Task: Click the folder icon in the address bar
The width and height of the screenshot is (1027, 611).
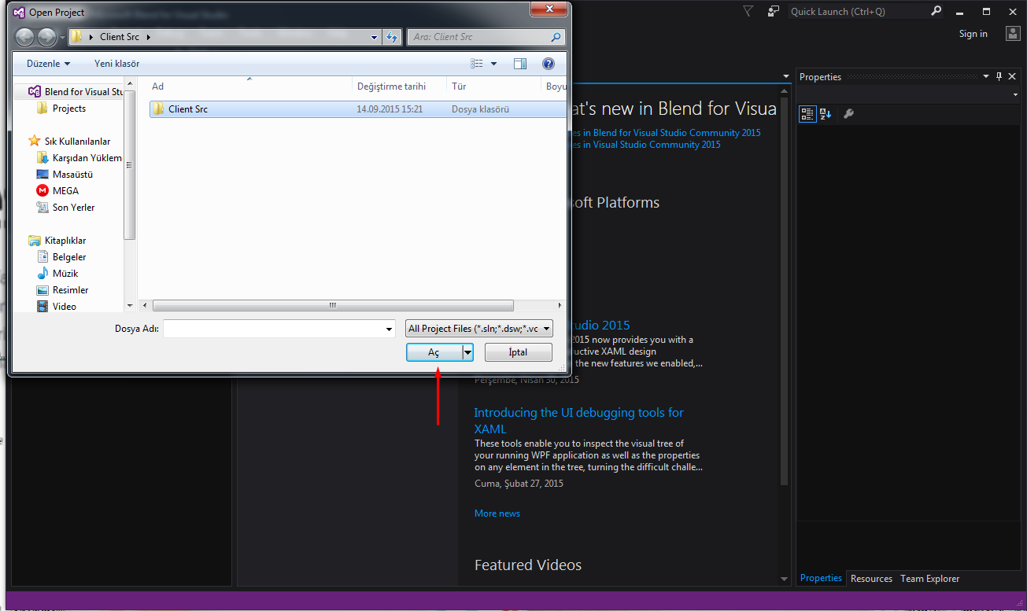Action: coord(76,37)
